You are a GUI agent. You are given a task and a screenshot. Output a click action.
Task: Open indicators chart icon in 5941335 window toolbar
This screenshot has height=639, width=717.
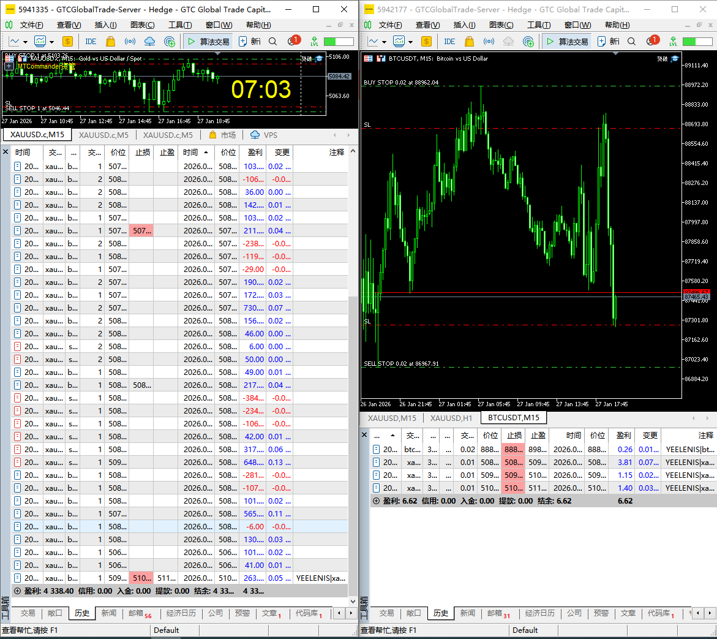40,42
